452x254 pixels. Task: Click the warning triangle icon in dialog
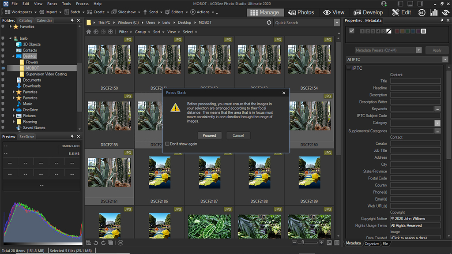point(175,108)
